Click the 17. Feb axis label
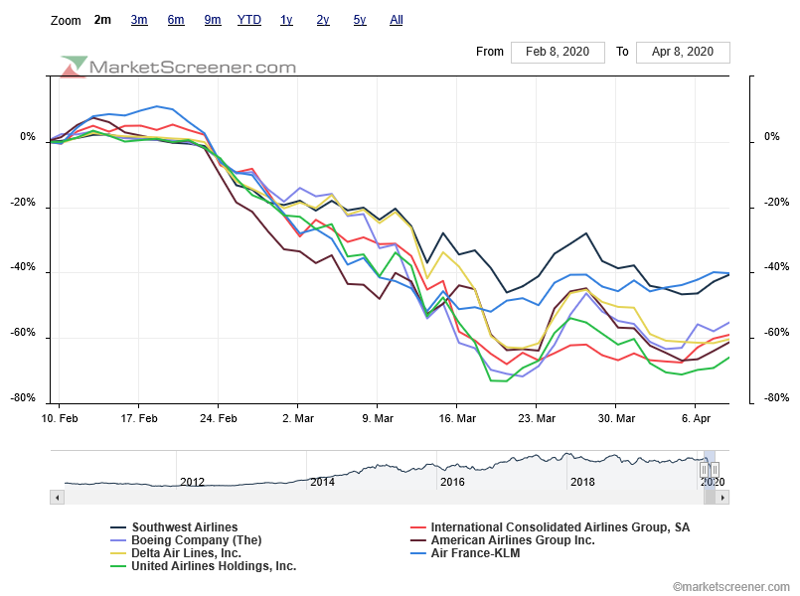The height and width of the screenshot is (596, 800). [x=139, y=418]
